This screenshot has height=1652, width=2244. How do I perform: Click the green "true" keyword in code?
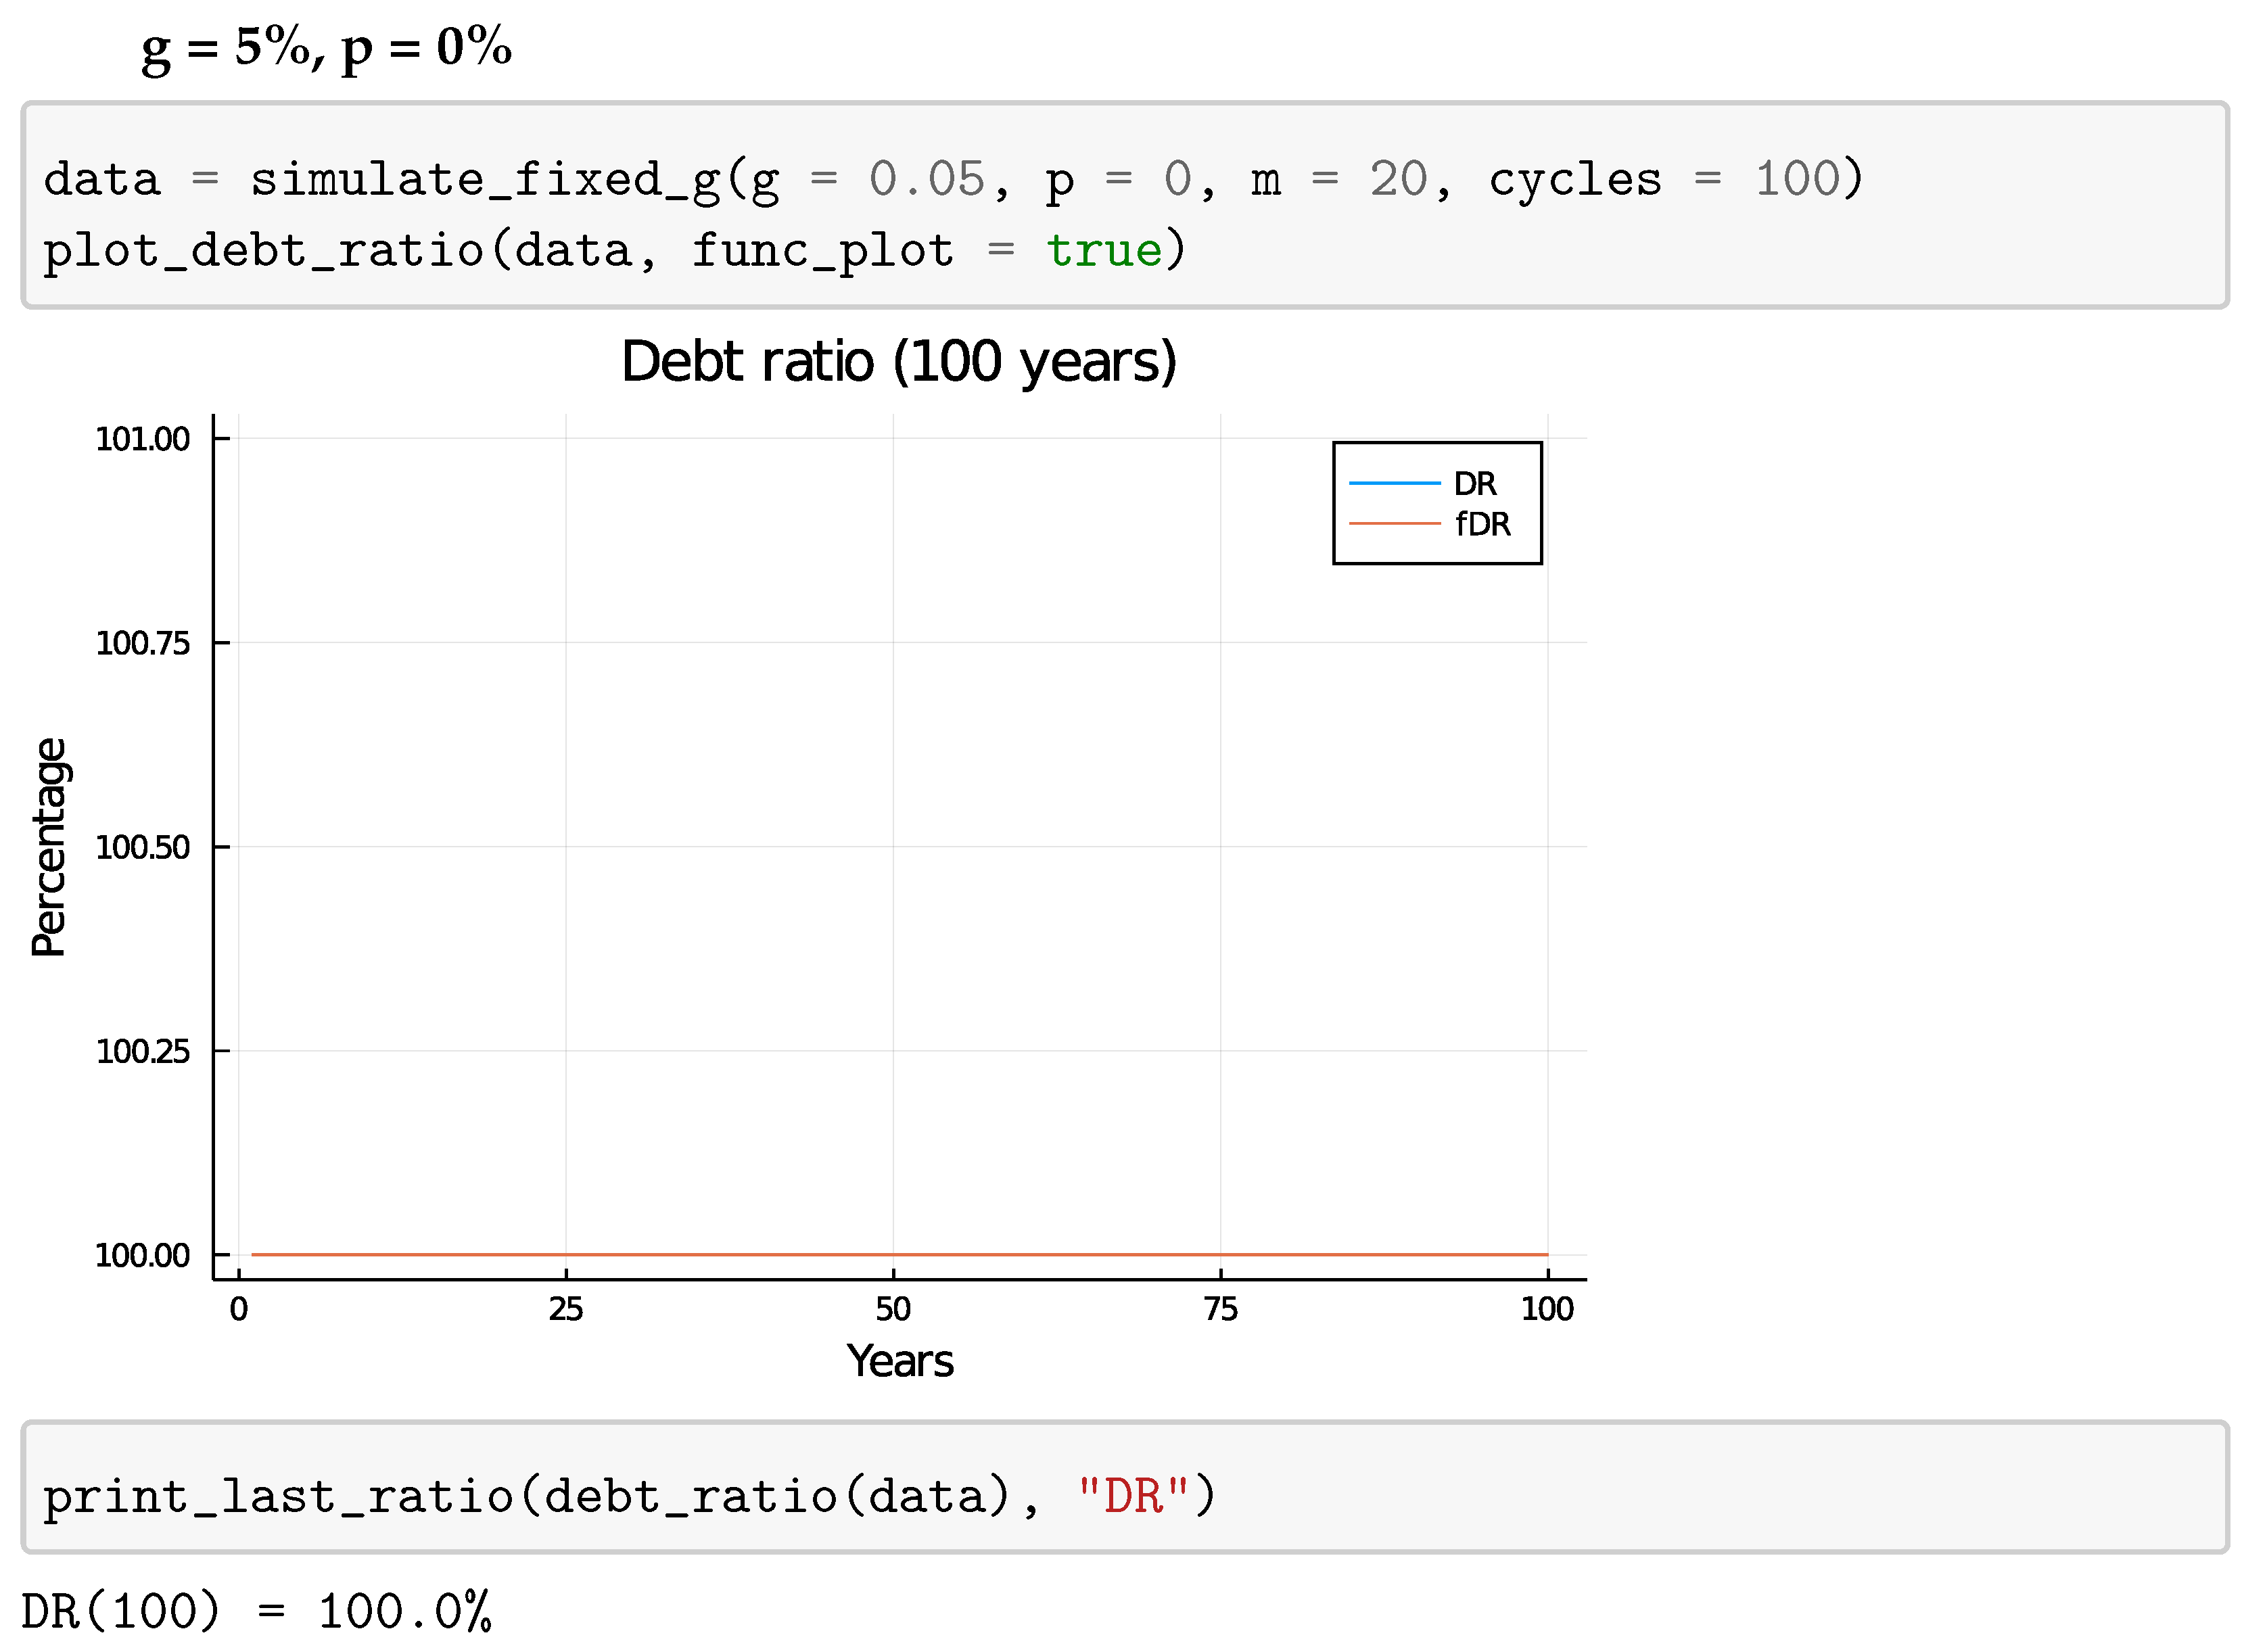pyautogui.click(x=1103, y=250)
